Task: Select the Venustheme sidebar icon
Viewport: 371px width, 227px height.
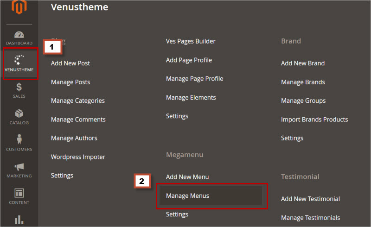Action: [19, 60]
